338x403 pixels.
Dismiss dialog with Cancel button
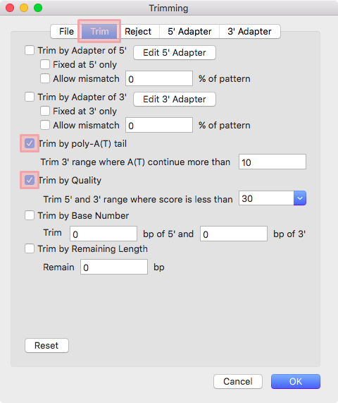pyautogui.click(x=238, y=381)
